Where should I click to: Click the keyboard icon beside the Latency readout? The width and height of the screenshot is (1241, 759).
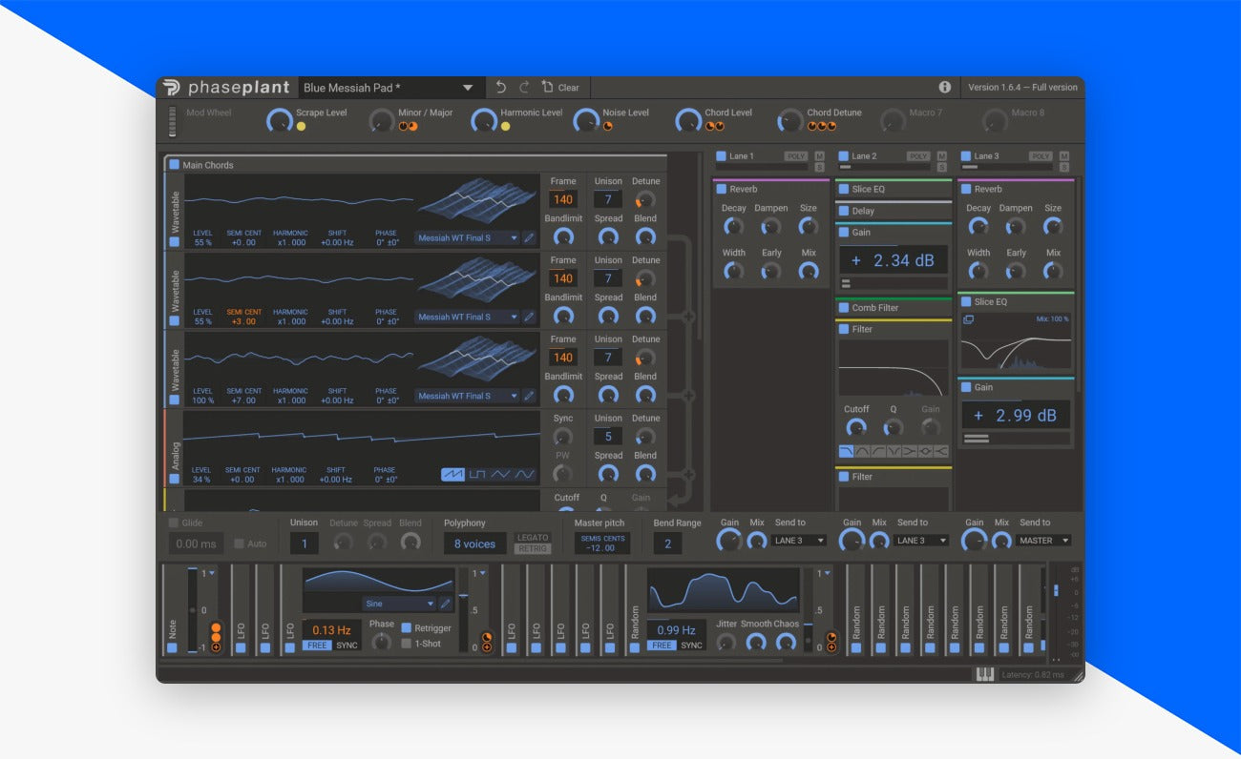click(983, 674)
